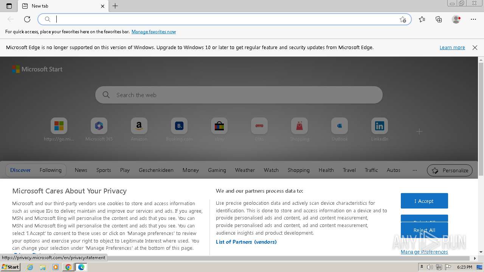Open the tab actions menu icon
484x272 pixels.
coord(9,6)
